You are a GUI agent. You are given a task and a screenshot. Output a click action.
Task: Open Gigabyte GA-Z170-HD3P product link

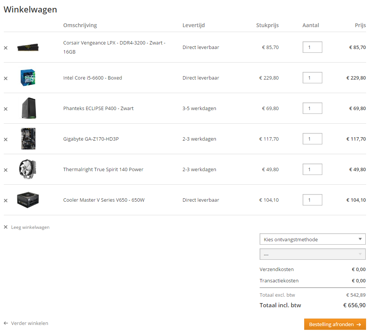pos(91,139)
